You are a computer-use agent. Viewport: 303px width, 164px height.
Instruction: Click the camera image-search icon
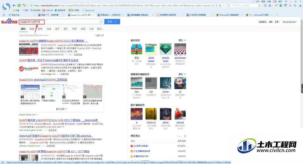pyautogui.click(x=101, y=22)
